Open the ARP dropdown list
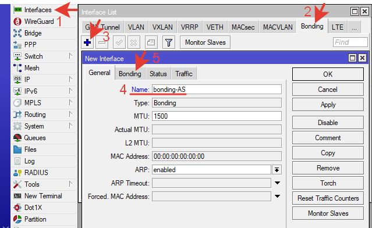Image resolution: width=372 pixels, height=228 pixels. 277,170
